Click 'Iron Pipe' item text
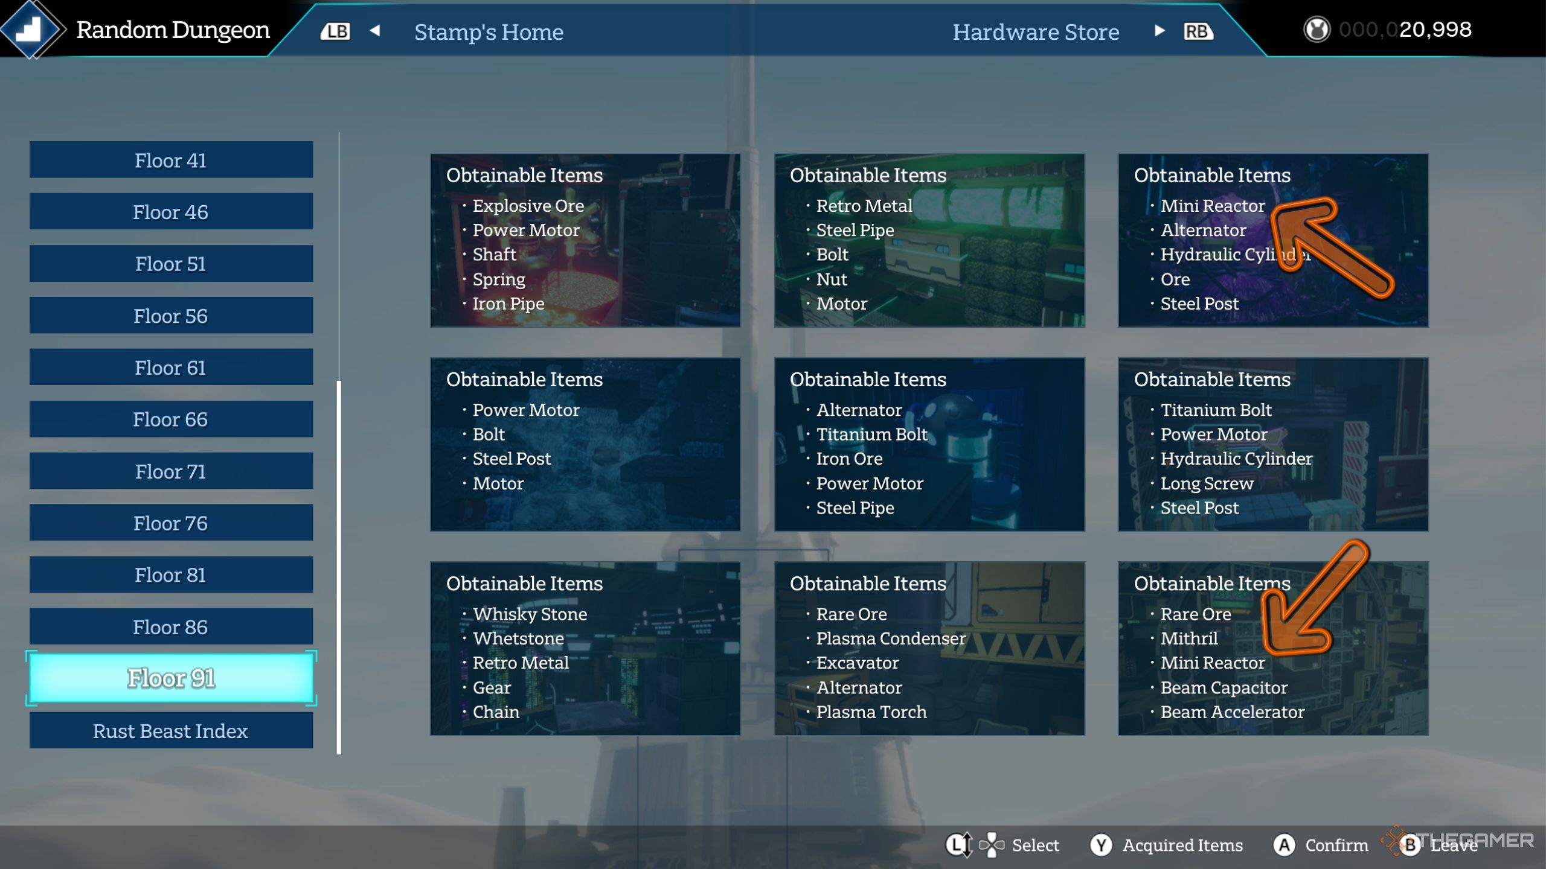Image resolution: width=1546 pixels, height=869 pixels. [508, 304]
